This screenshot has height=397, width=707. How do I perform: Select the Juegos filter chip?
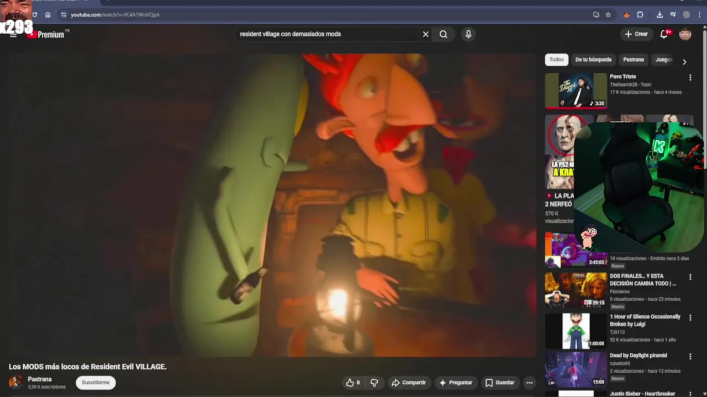tap(663, 60)
